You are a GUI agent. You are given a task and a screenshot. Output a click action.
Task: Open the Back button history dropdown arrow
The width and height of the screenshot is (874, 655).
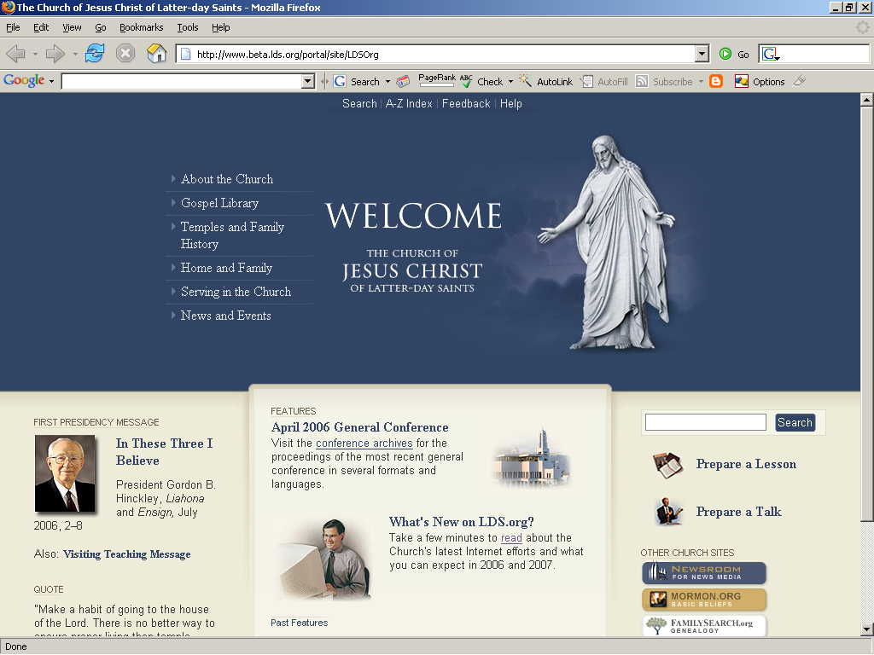(x=35, y=54)
